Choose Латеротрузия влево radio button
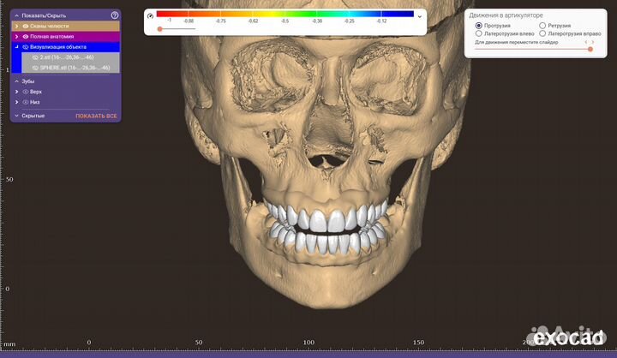 coord(478,33)
